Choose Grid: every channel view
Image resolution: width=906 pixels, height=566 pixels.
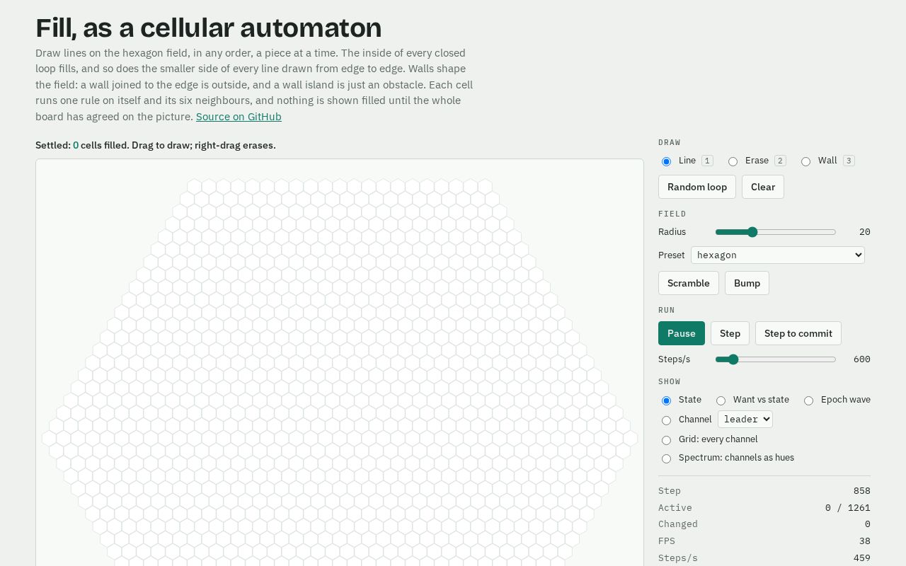(x=666, y=440)
